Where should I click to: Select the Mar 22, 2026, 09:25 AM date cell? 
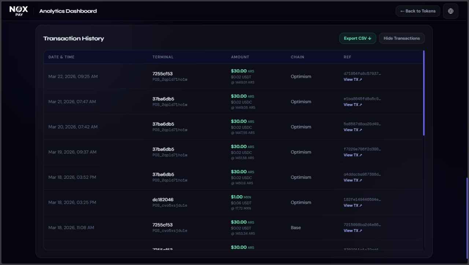coord(73,76)
